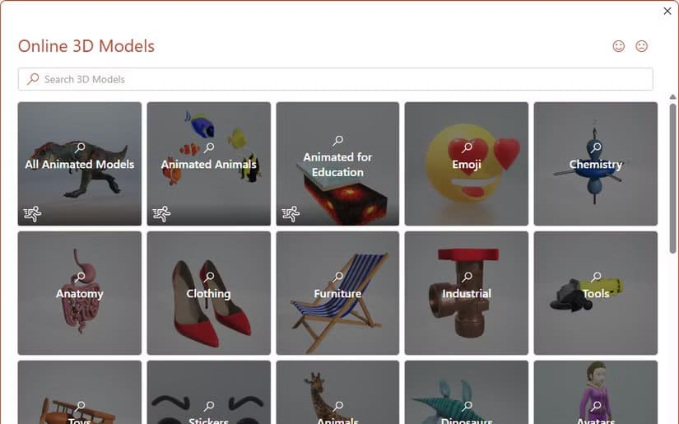Open the Avatars category tile
The height and width of the screenshot is (424, 679).
click(x=595, y=393)
